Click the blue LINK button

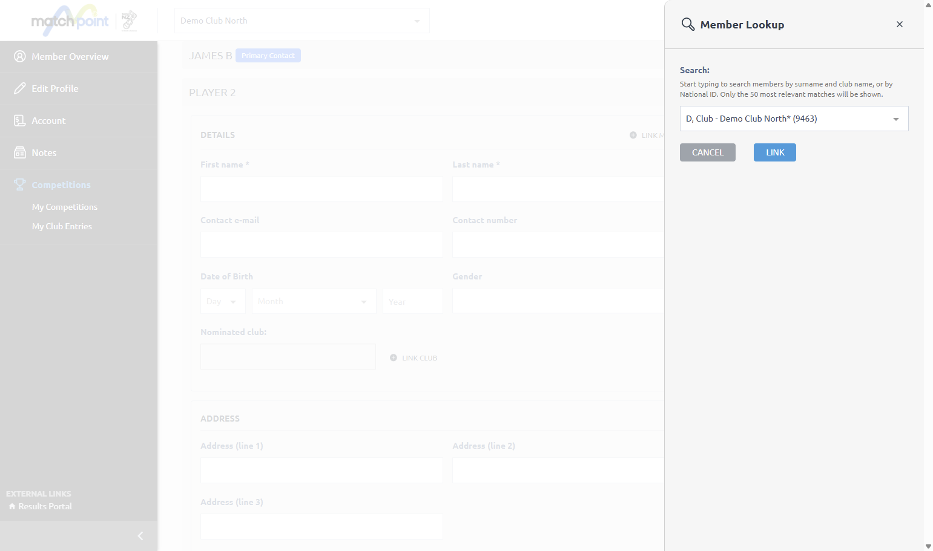775,152
